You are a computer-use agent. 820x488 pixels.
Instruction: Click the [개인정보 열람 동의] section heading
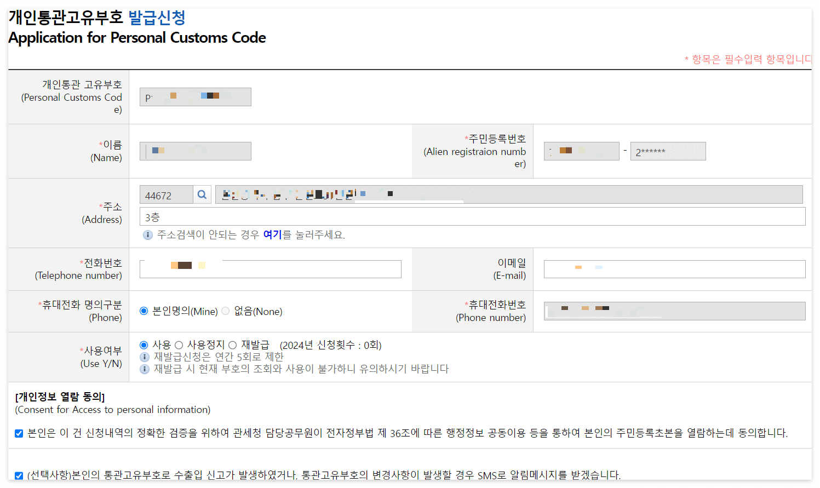point(60,397)
